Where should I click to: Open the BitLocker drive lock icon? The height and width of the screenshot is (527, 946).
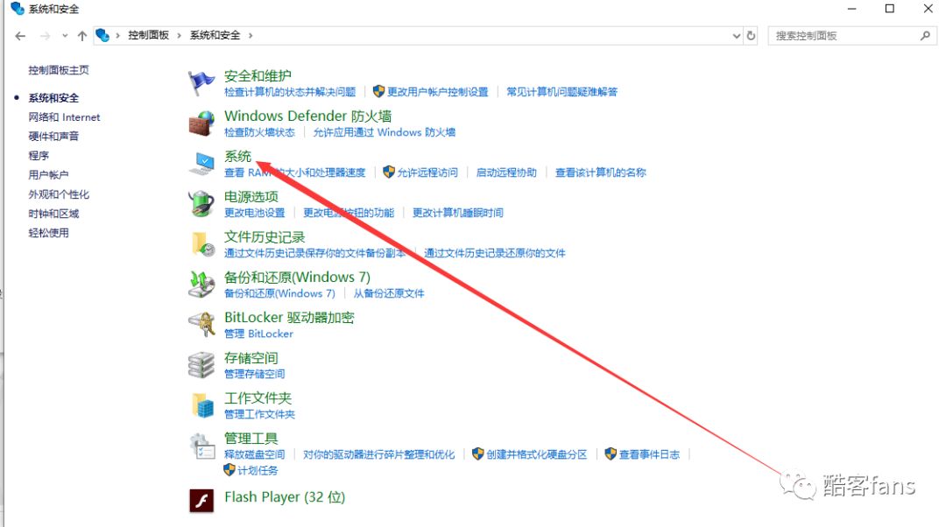coord(201,325)
